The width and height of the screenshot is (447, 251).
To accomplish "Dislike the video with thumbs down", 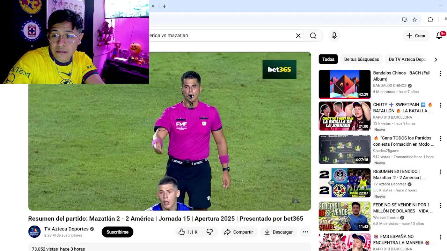I will [210, 232].
